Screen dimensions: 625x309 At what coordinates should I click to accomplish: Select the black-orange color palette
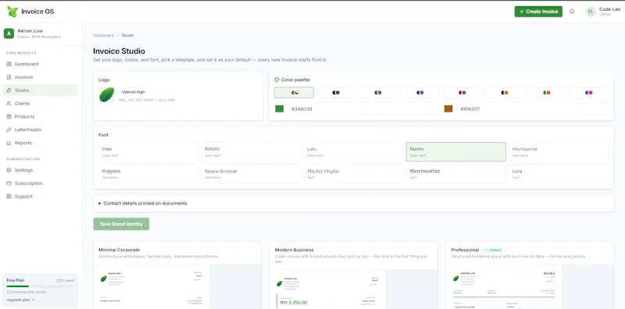pos(505,92)
